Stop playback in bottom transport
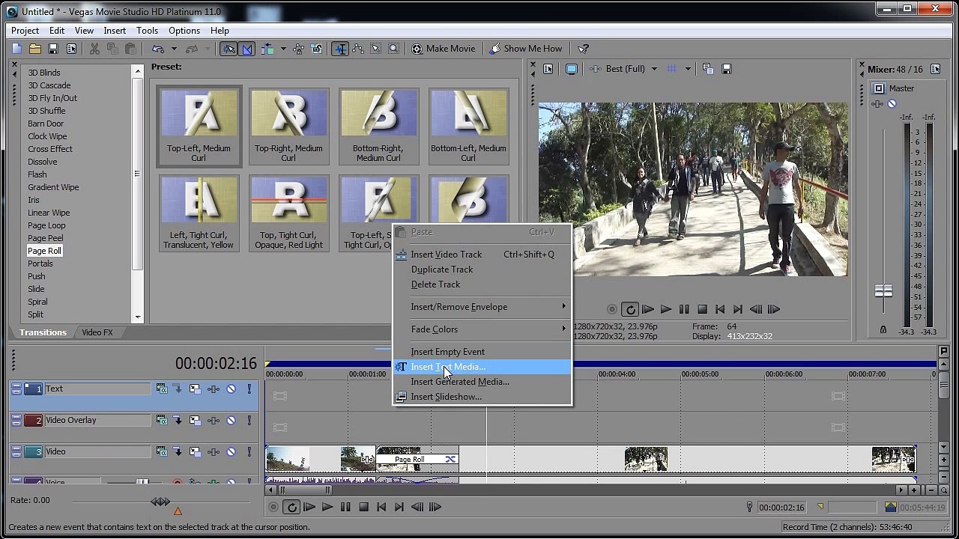Viewport: 959px width, 539px height. (363, 507)
